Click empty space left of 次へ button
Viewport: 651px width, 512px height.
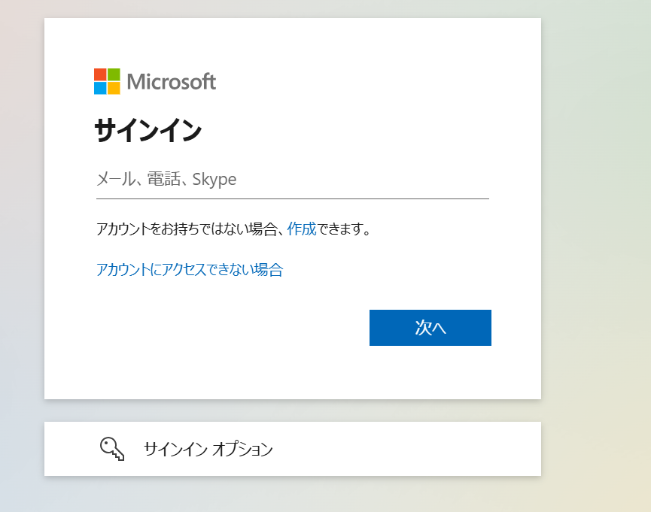(x=226, y=328)
